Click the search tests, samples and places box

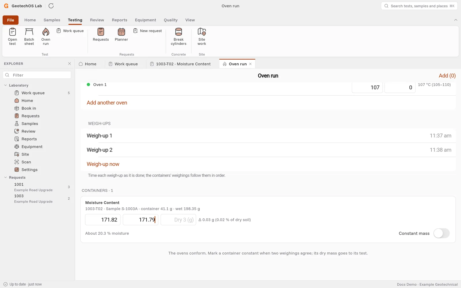click(x=419, y=6)
